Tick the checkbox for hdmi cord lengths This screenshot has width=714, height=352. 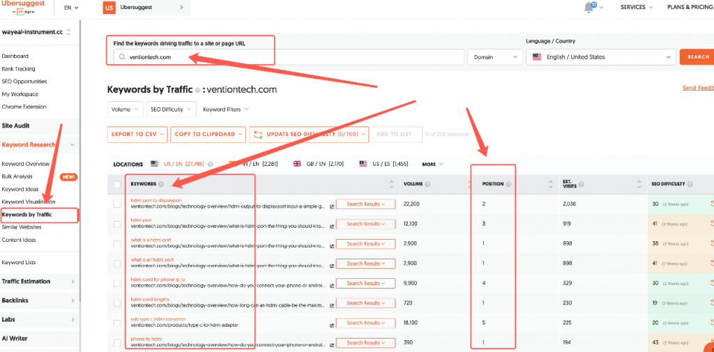[x=117, y=303]
